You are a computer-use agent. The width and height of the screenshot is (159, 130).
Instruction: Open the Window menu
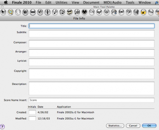click(x=145, y=2)
